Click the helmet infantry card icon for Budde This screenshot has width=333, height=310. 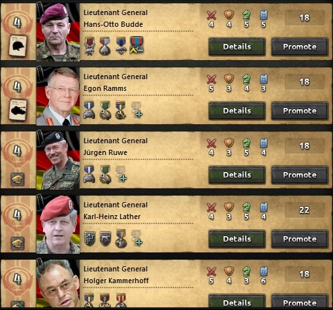tap(18, 46)
